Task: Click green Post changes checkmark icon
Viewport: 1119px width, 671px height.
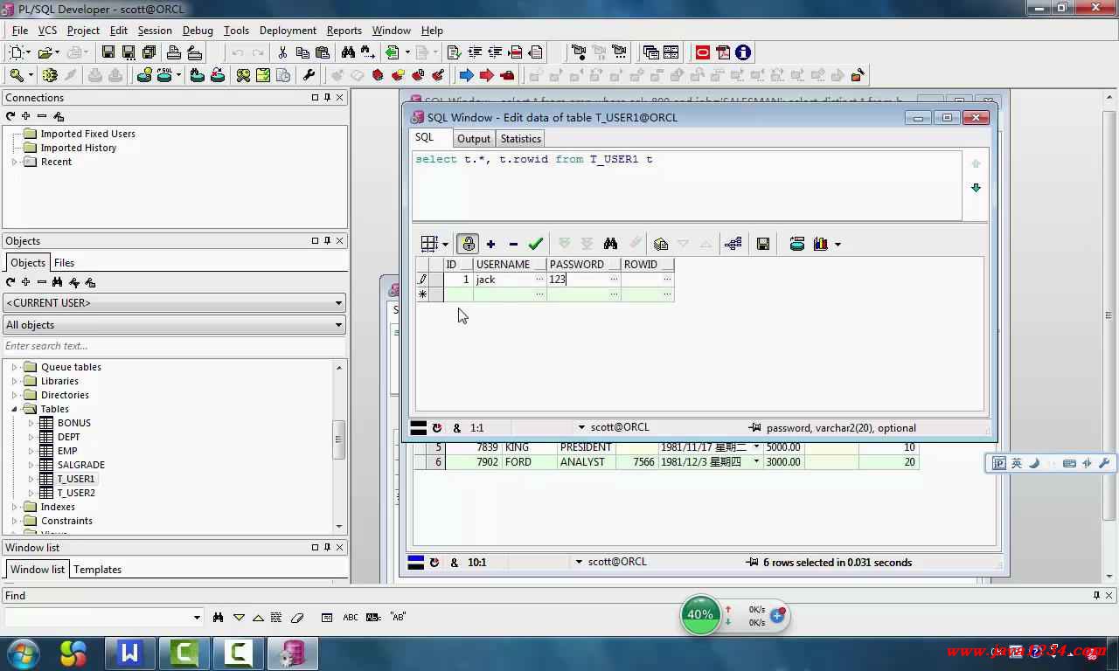Action: [536, 244]
